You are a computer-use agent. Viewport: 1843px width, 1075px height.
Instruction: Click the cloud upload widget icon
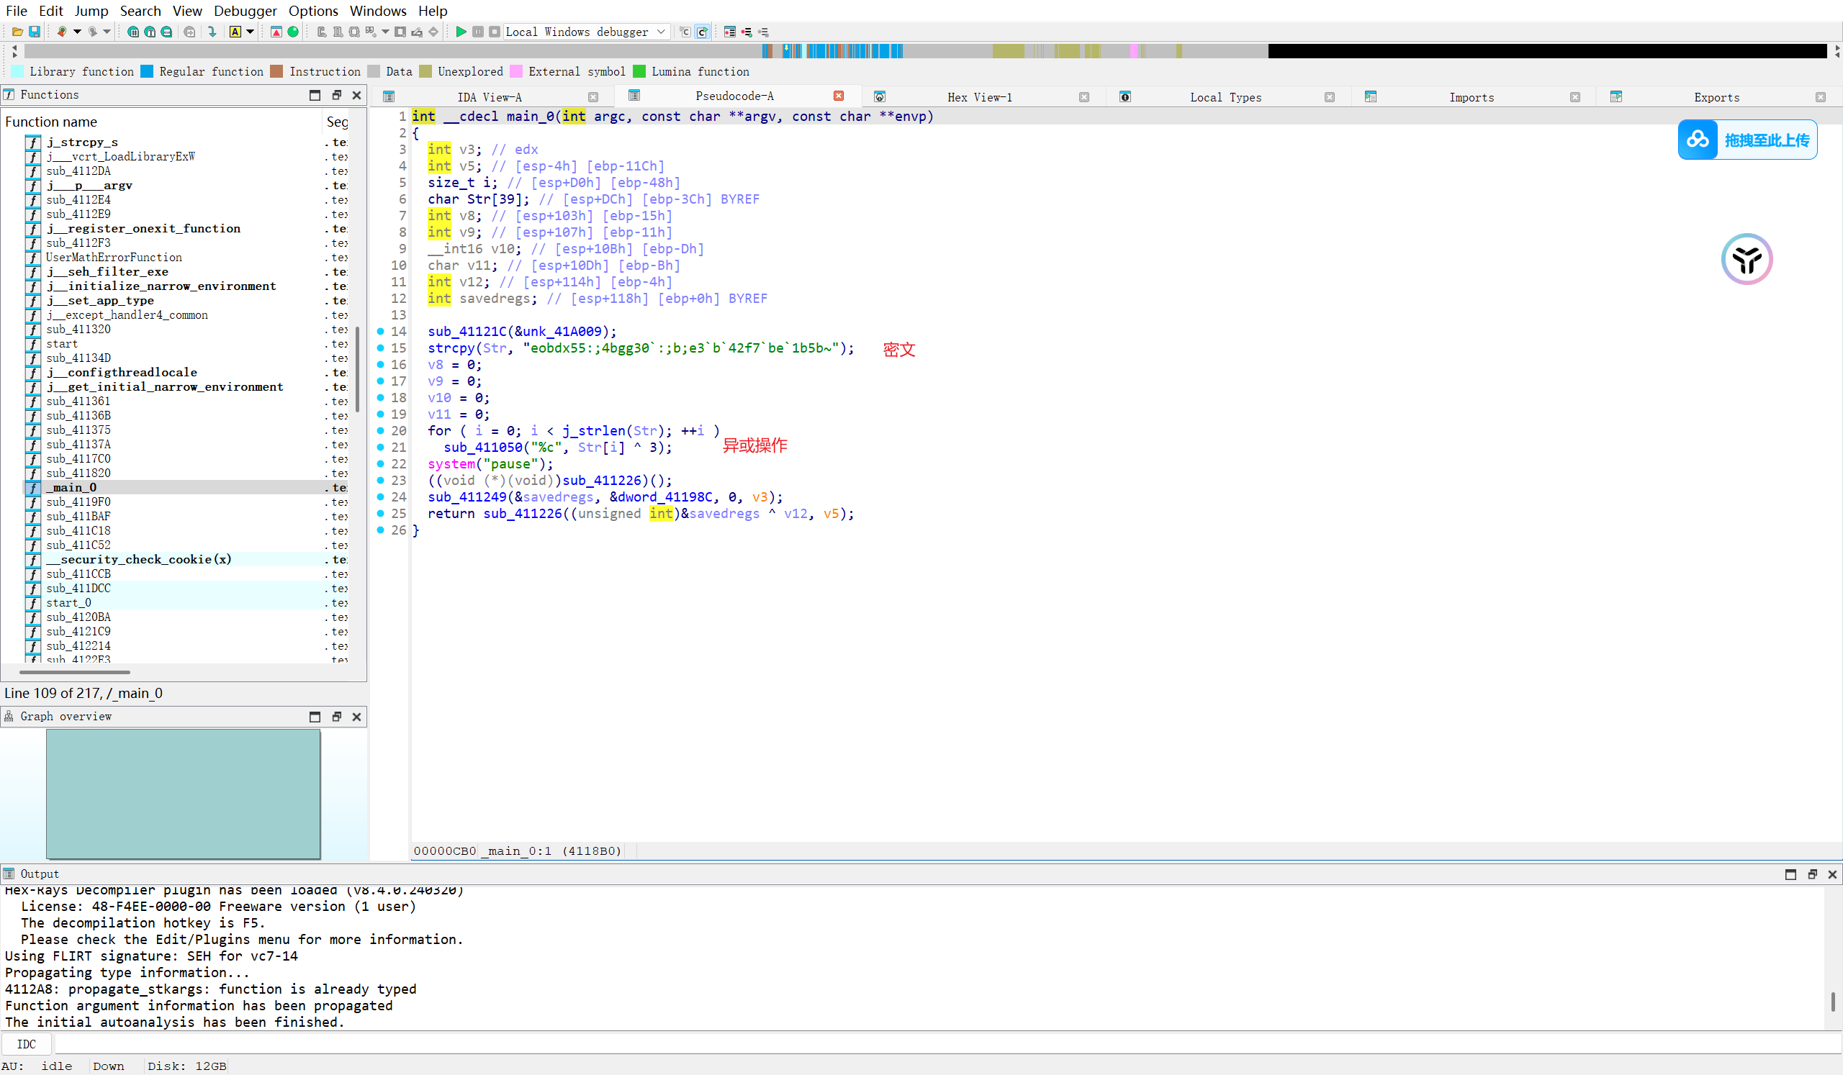[x=1697, y=140]
